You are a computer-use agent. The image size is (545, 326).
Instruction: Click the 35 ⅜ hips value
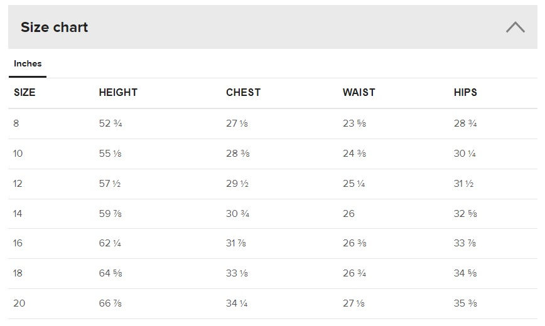[465, 303]
